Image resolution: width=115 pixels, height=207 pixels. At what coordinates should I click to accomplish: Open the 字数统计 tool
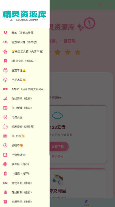click(25, 155)
